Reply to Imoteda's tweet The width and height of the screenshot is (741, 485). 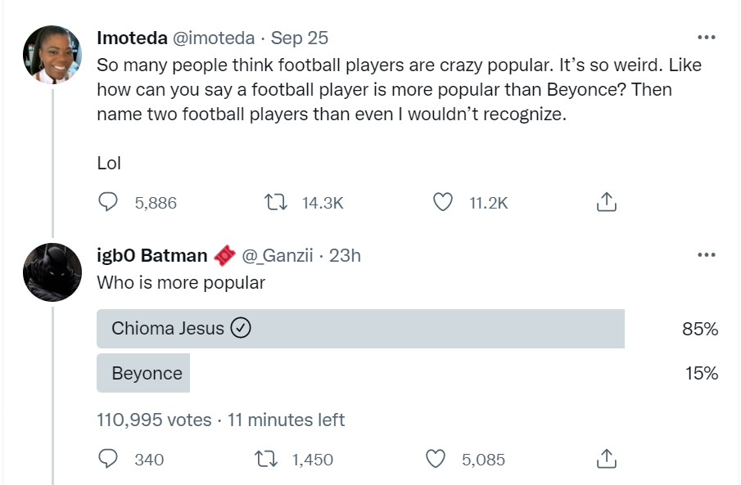(x=109, y=202)
